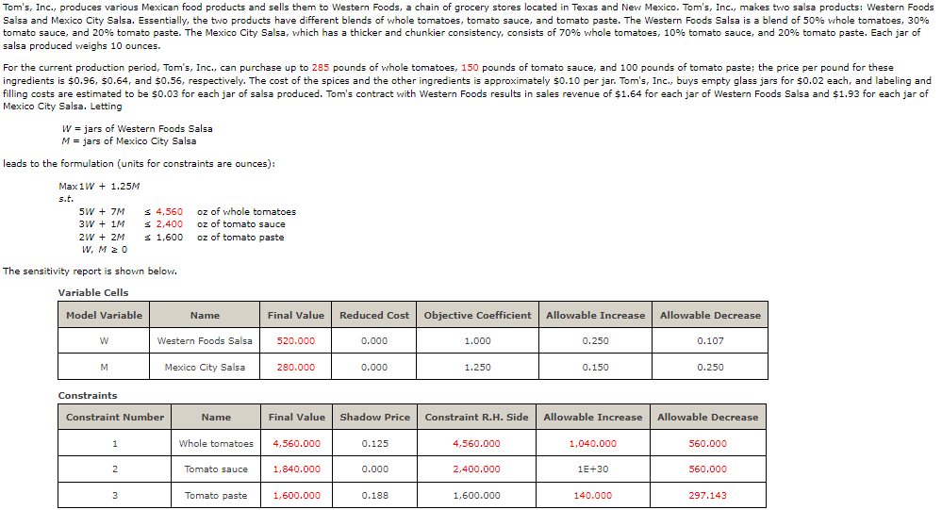Click Final Value header in Constraints table
The image size is (942, 510).
click(297, 417)
